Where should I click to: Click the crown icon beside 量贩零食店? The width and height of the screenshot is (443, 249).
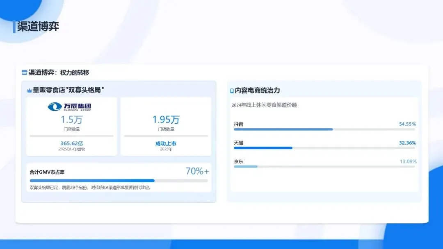[x=30, y=91]
